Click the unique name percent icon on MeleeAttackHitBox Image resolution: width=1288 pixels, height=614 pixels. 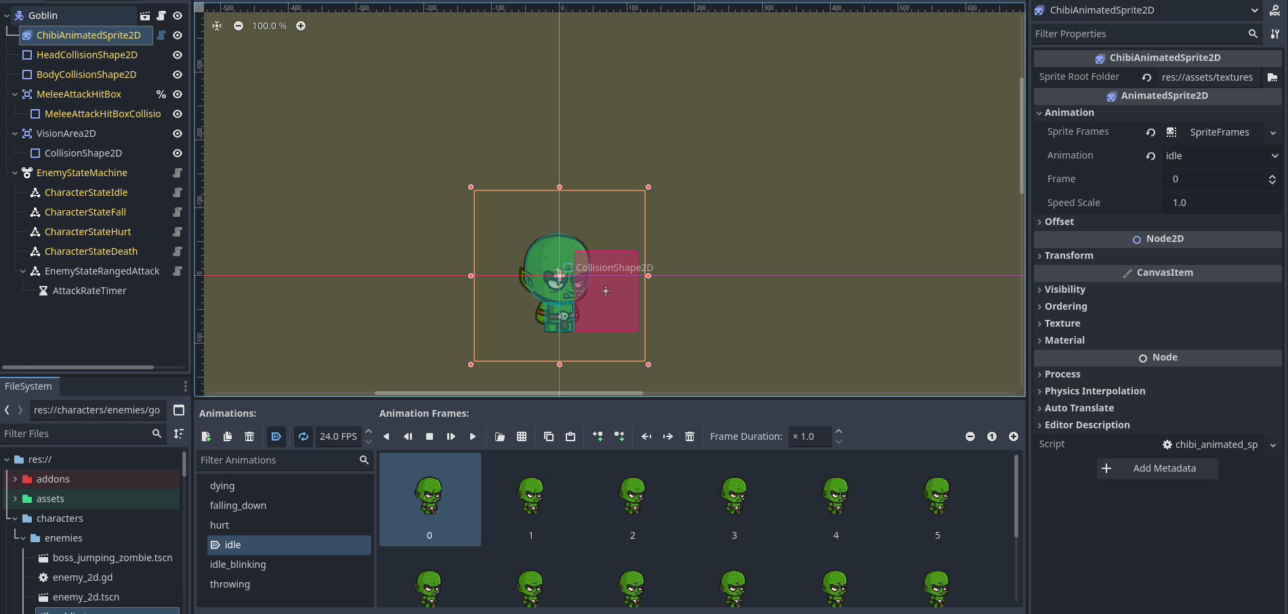[161, 94]
